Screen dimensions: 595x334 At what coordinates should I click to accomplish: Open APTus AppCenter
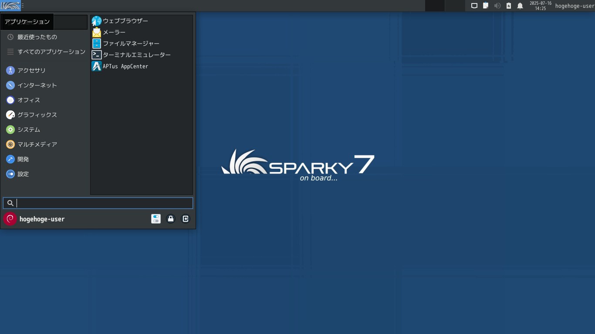tap(125, 66)
